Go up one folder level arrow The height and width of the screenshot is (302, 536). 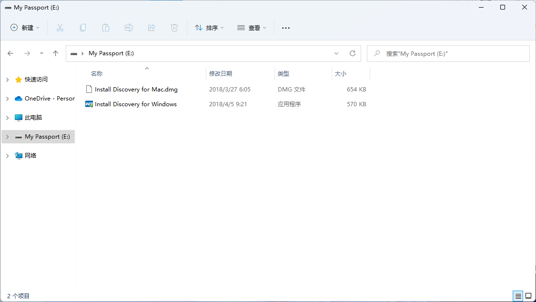click(x=55, y=53)
